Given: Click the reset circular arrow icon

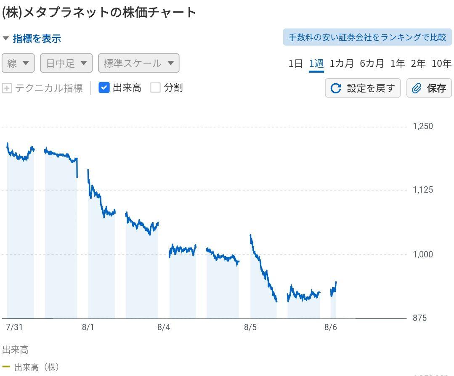Looking at the screenshot, I should (336, 88).
